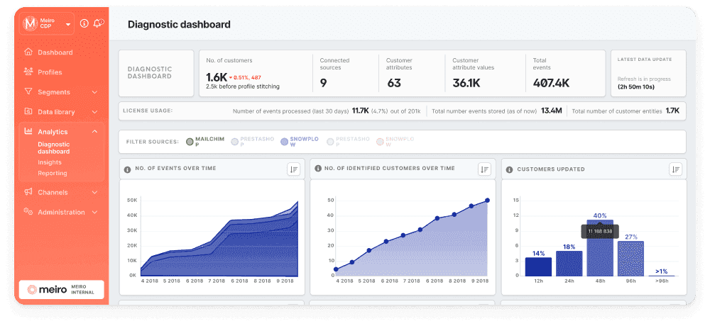
Task: Click the sort icon on Customers Updated
Action: pyautogui.click(x=675, y=169)
